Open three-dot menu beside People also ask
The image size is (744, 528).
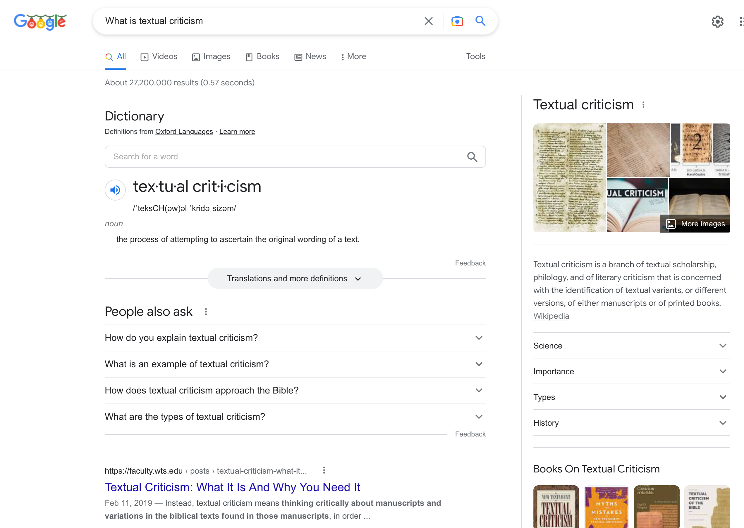pos(206,312)
